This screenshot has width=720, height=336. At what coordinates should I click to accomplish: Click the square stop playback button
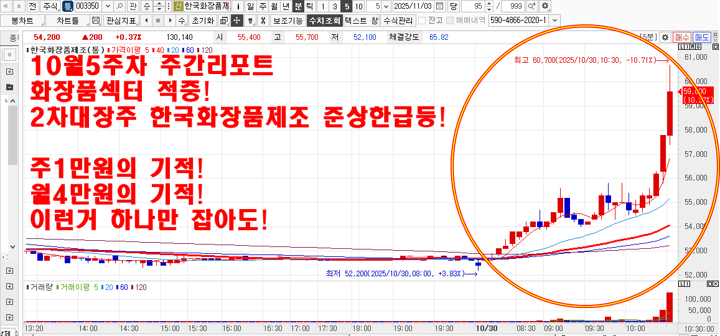coord(158,20)
